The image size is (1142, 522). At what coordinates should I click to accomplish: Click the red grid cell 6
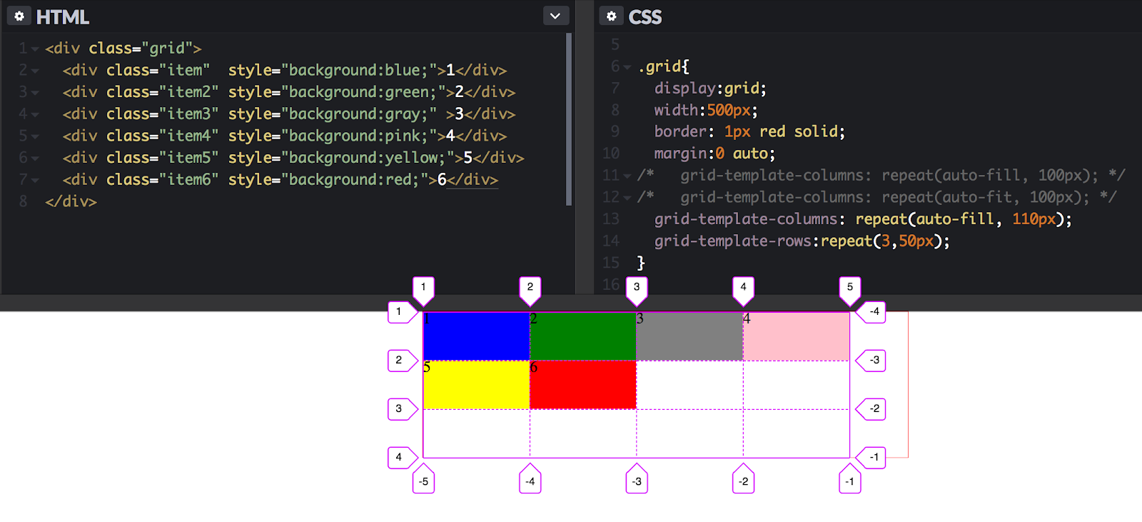click(x=583, y=385)
